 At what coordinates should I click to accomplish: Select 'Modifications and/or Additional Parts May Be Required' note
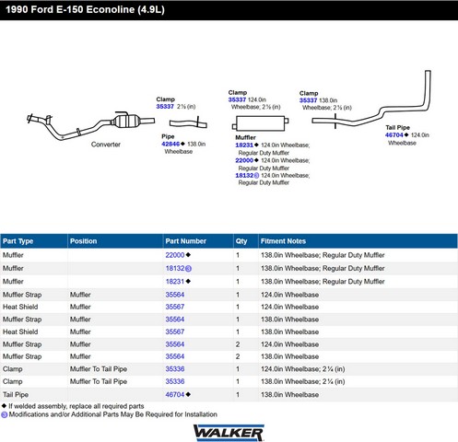point(113,414)
